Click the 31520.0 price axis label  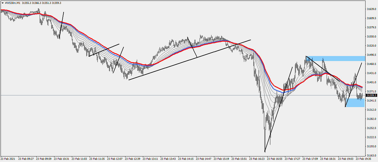click(371, 46)
